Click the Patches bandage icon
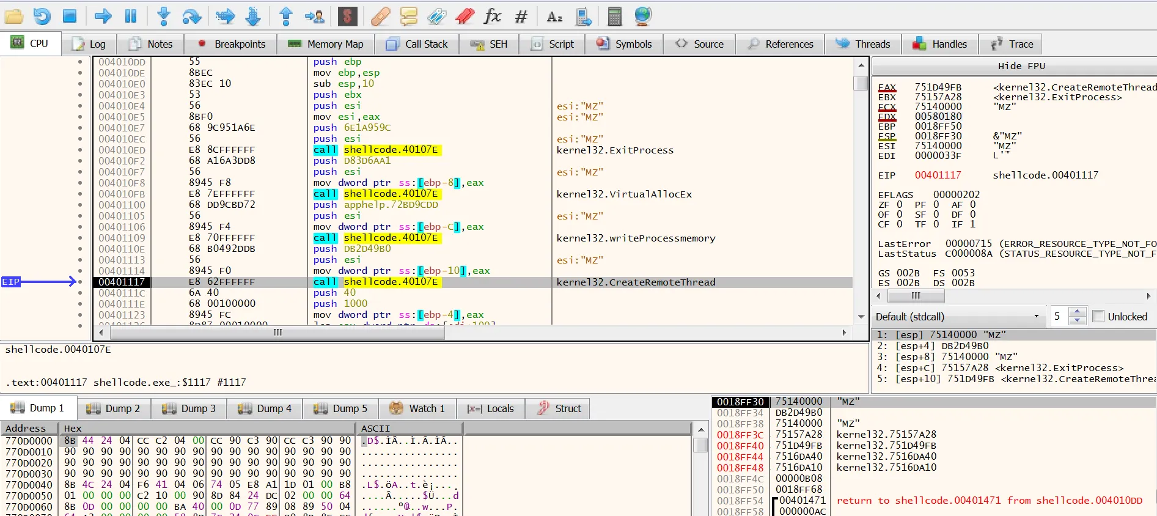 380,17
